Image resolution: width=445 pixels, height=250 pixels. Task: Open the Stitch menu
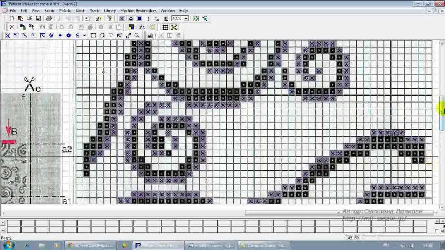point(80,11)
